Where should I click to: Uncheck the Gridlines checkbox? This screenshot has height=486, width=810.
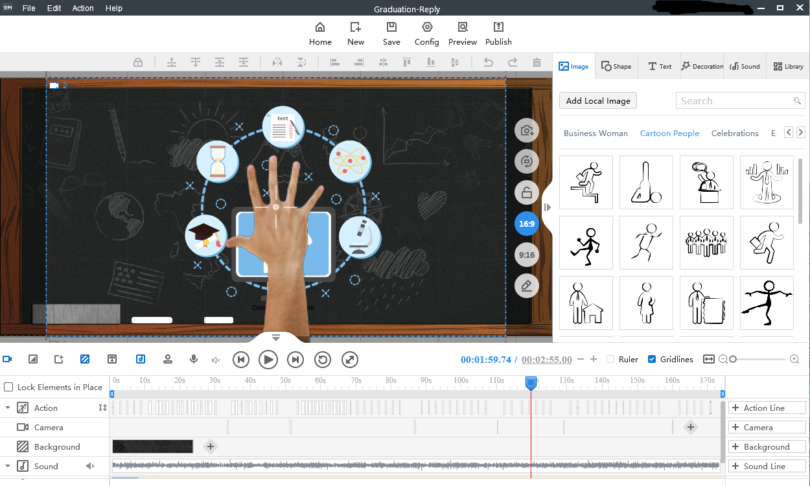click(652, 359)
